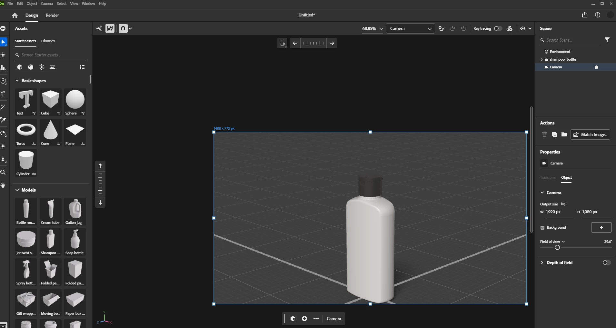
Task: Filter starter assets by lights
Action: 42,67
